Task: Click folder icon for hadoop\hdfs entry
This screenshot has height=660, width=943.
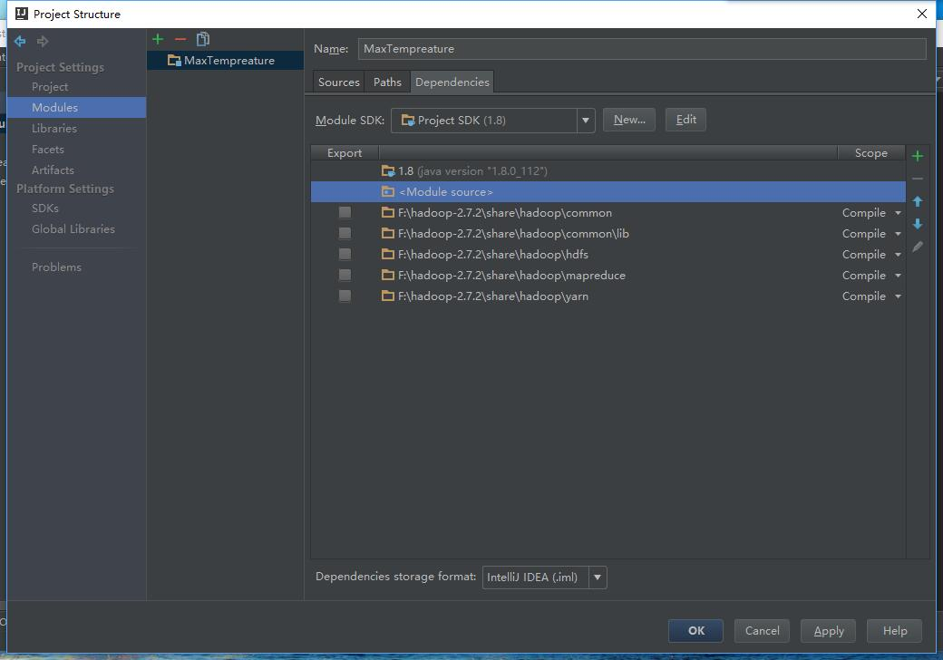Action: point(388,254)
